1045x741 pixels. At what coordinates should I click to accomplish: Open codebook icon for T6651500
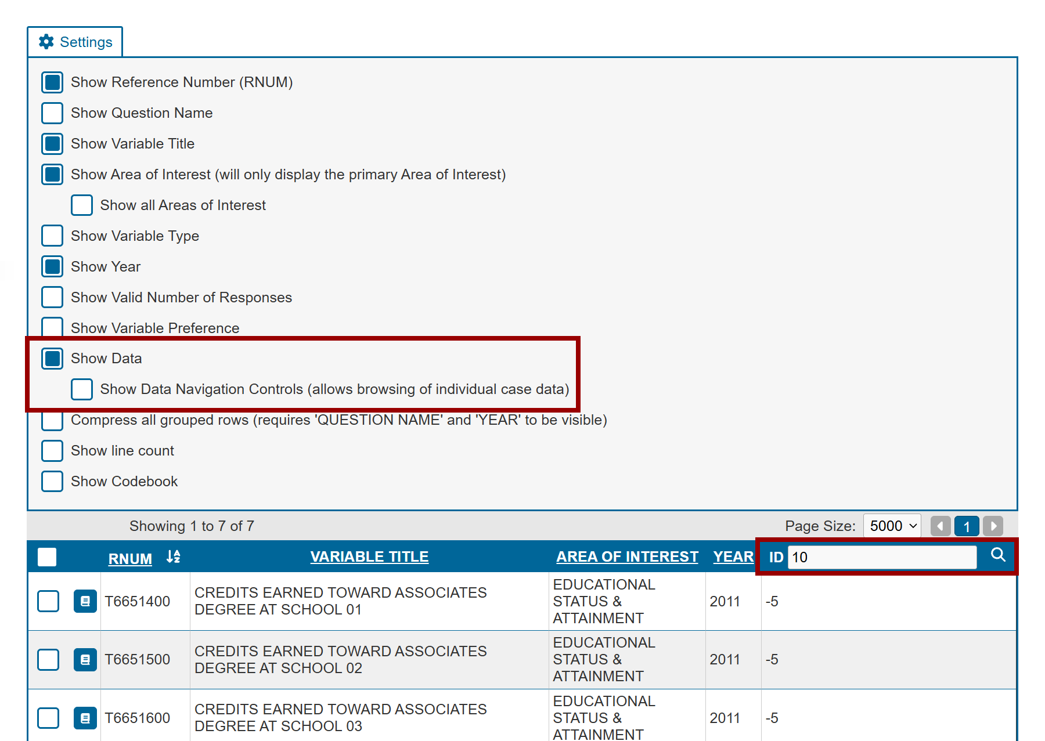(85, 660)
